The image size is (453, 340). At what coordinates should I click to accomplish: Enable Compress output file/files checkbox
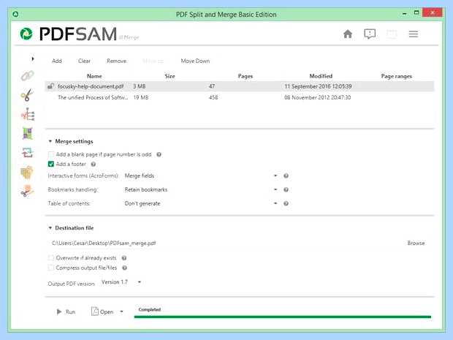(51, 268)
